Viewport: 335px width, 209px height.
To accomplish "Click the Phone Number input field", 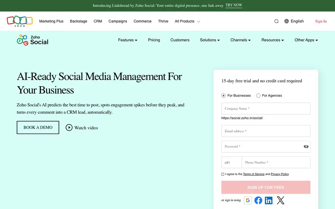I will click(x=276, y=163).
